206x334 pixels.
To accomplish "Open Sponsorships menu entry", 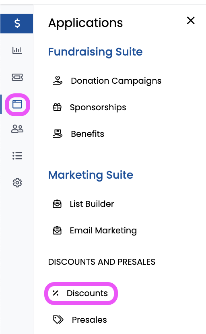I will click(x=98, y=107).
